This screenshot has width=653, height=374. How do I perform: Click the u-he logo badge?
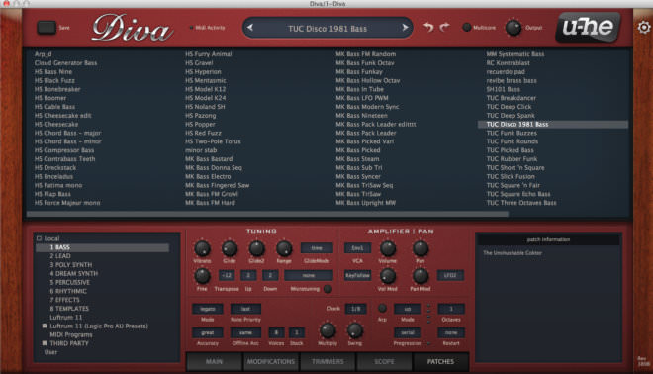(588, 27)
